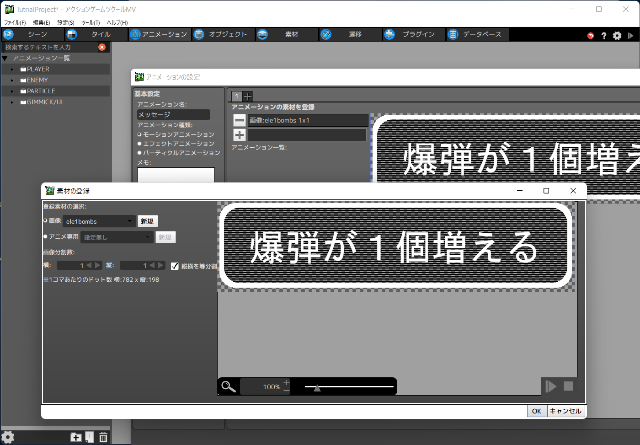Switch to the 素材 tab
Viewport: 640px width, 445px height.
286,34
